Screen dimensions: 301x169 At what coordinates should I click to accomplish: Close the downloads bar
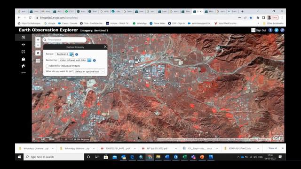[283, 148]
